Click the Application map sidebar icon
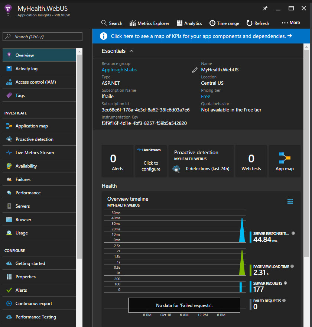Viewport: 312px width, 327px height. click(x=9, y=126)
